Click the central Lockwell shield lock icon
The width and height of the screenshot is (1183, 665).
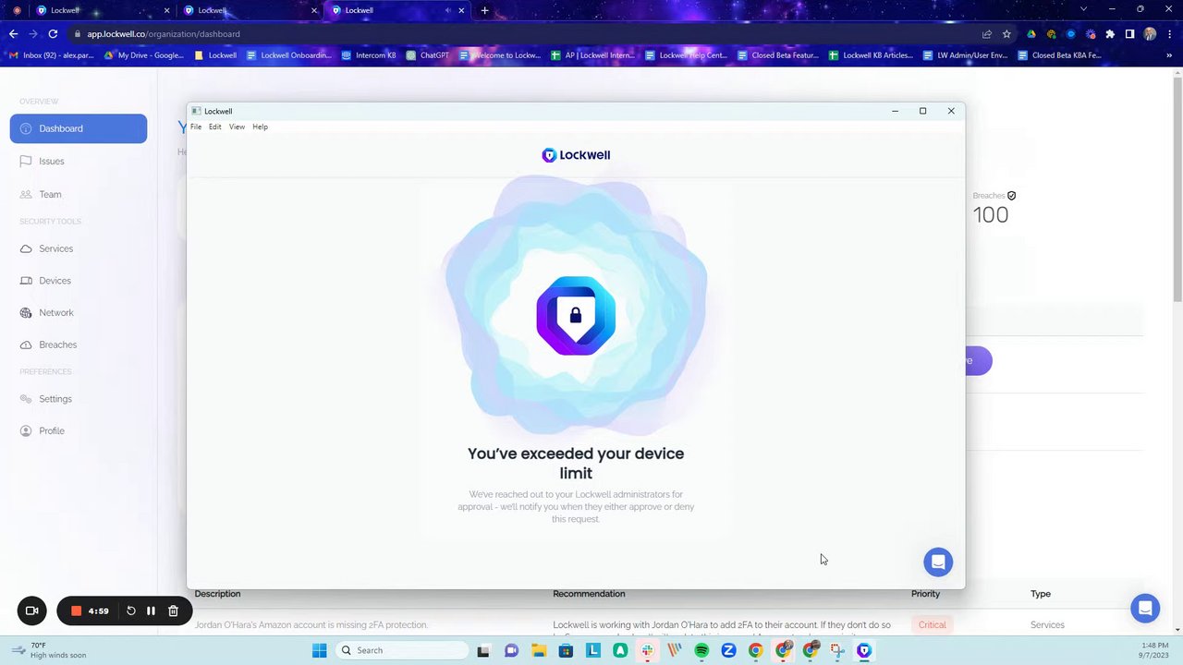(576, 315)
